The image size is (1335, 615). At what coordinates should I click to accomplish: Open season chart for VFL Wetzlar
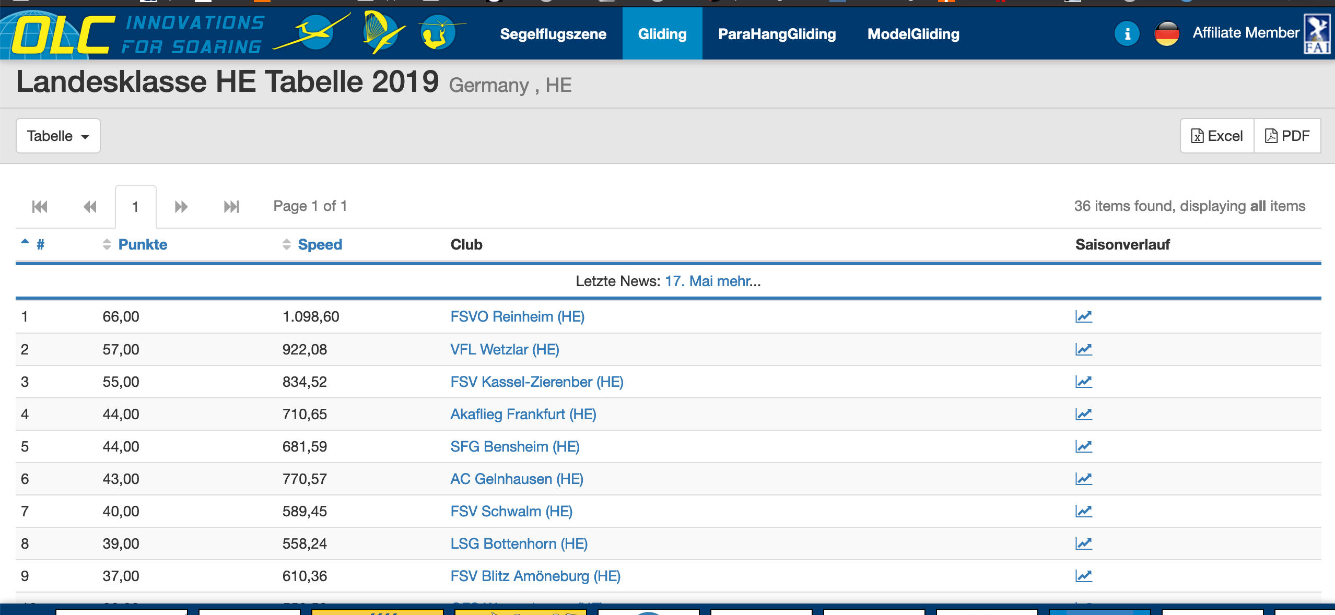point(1084,349)
